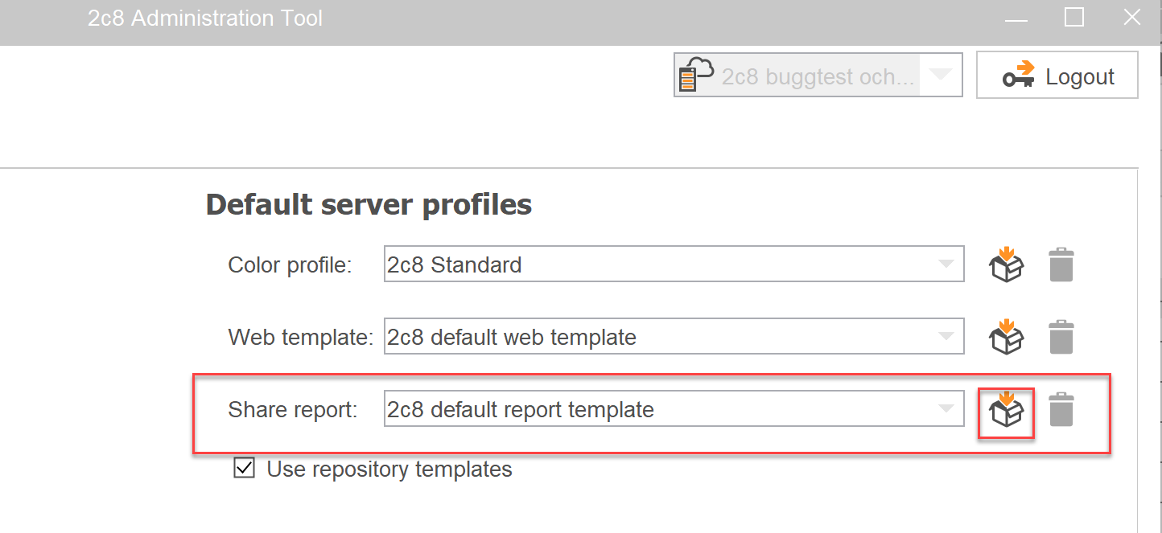Click the Color profile label
Viewport: 1162px width, 533px height.
click(x=290, y=265)
